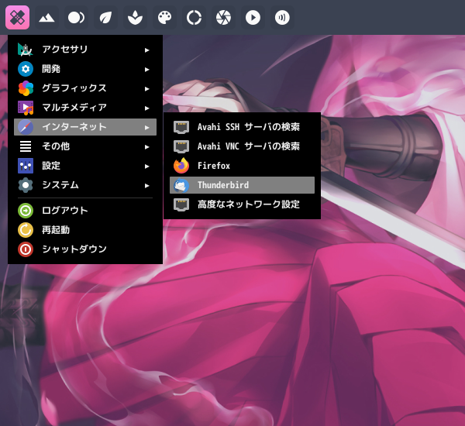Click the Firefox icon in submenu
465x426 pixels.
pos(181,166)
